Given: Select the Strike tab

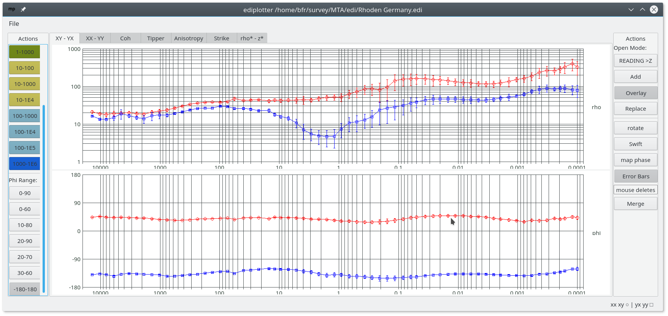Looking at the screenshot, I should 222,38.
